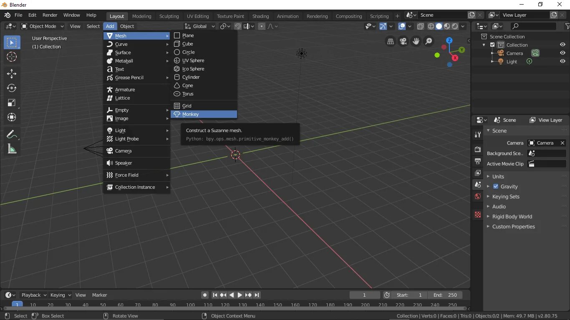Click the Background Scene field
The image size is (570, 320).
click(x=547, y=153)
